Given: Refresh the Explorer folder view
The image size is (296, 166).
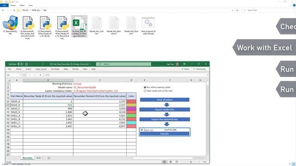Looking at the screenshot, I should coord(237,10).
